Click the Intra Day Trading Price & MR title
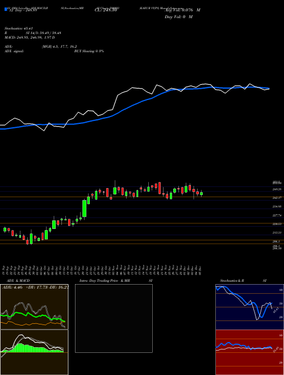284x375 pixels. [116, 281]
